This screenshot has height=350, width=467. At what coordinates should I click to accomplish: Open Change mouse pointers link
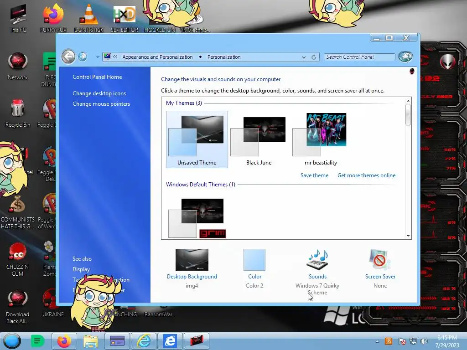tap(101, 103)
